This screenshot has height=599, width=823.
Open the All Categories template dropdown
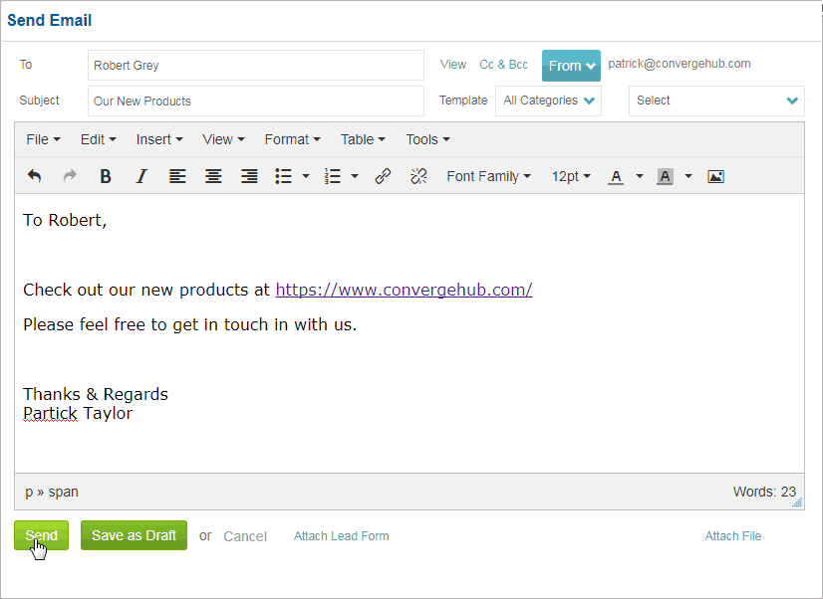point(548,100)
